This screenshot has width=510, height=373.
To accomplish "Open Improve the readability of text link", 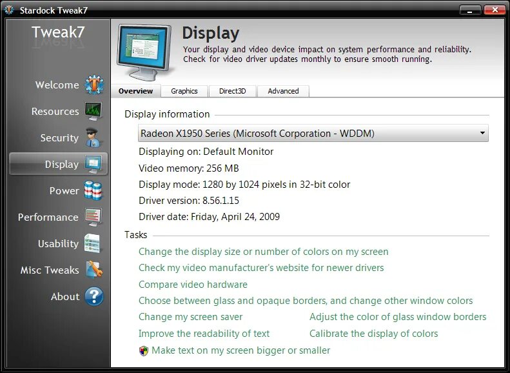I will [204, 334].
